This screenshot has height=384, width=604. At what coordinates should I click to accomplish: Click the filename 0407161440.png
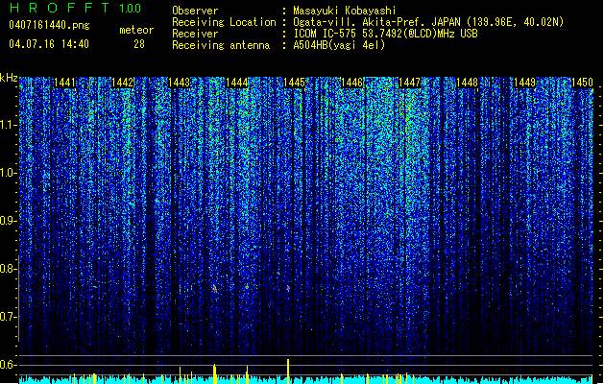[49, 26]
